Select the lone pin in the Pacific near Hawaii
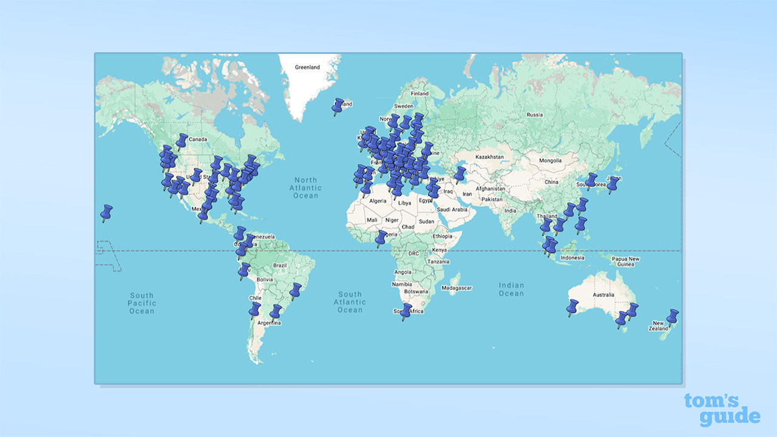This screenshot has height=437, width=777. (x=107, y=212)
